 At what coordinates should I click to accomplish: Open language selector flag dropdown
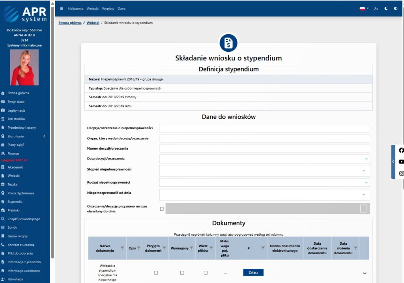364,8
